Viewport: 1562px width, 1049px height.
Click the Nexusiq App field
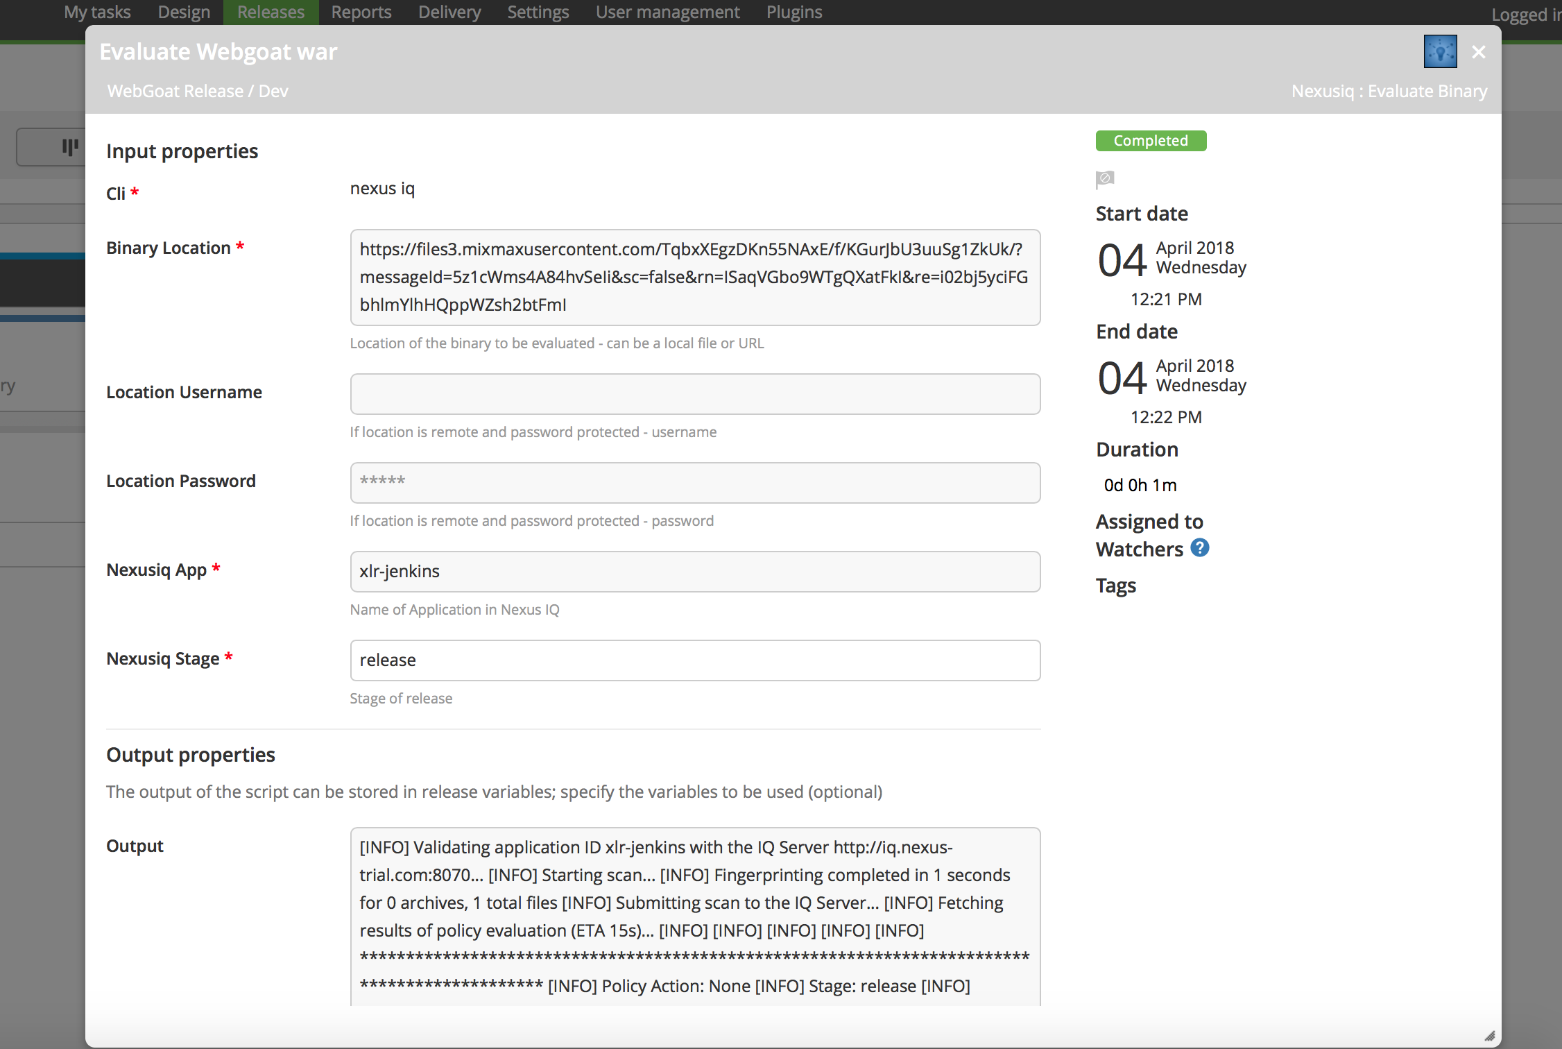pyautogui.click(x=695, y=572)
